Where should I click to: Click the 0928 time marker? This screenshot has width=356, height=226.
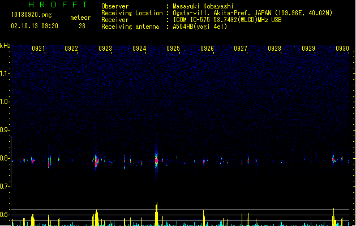coord(274,48)
